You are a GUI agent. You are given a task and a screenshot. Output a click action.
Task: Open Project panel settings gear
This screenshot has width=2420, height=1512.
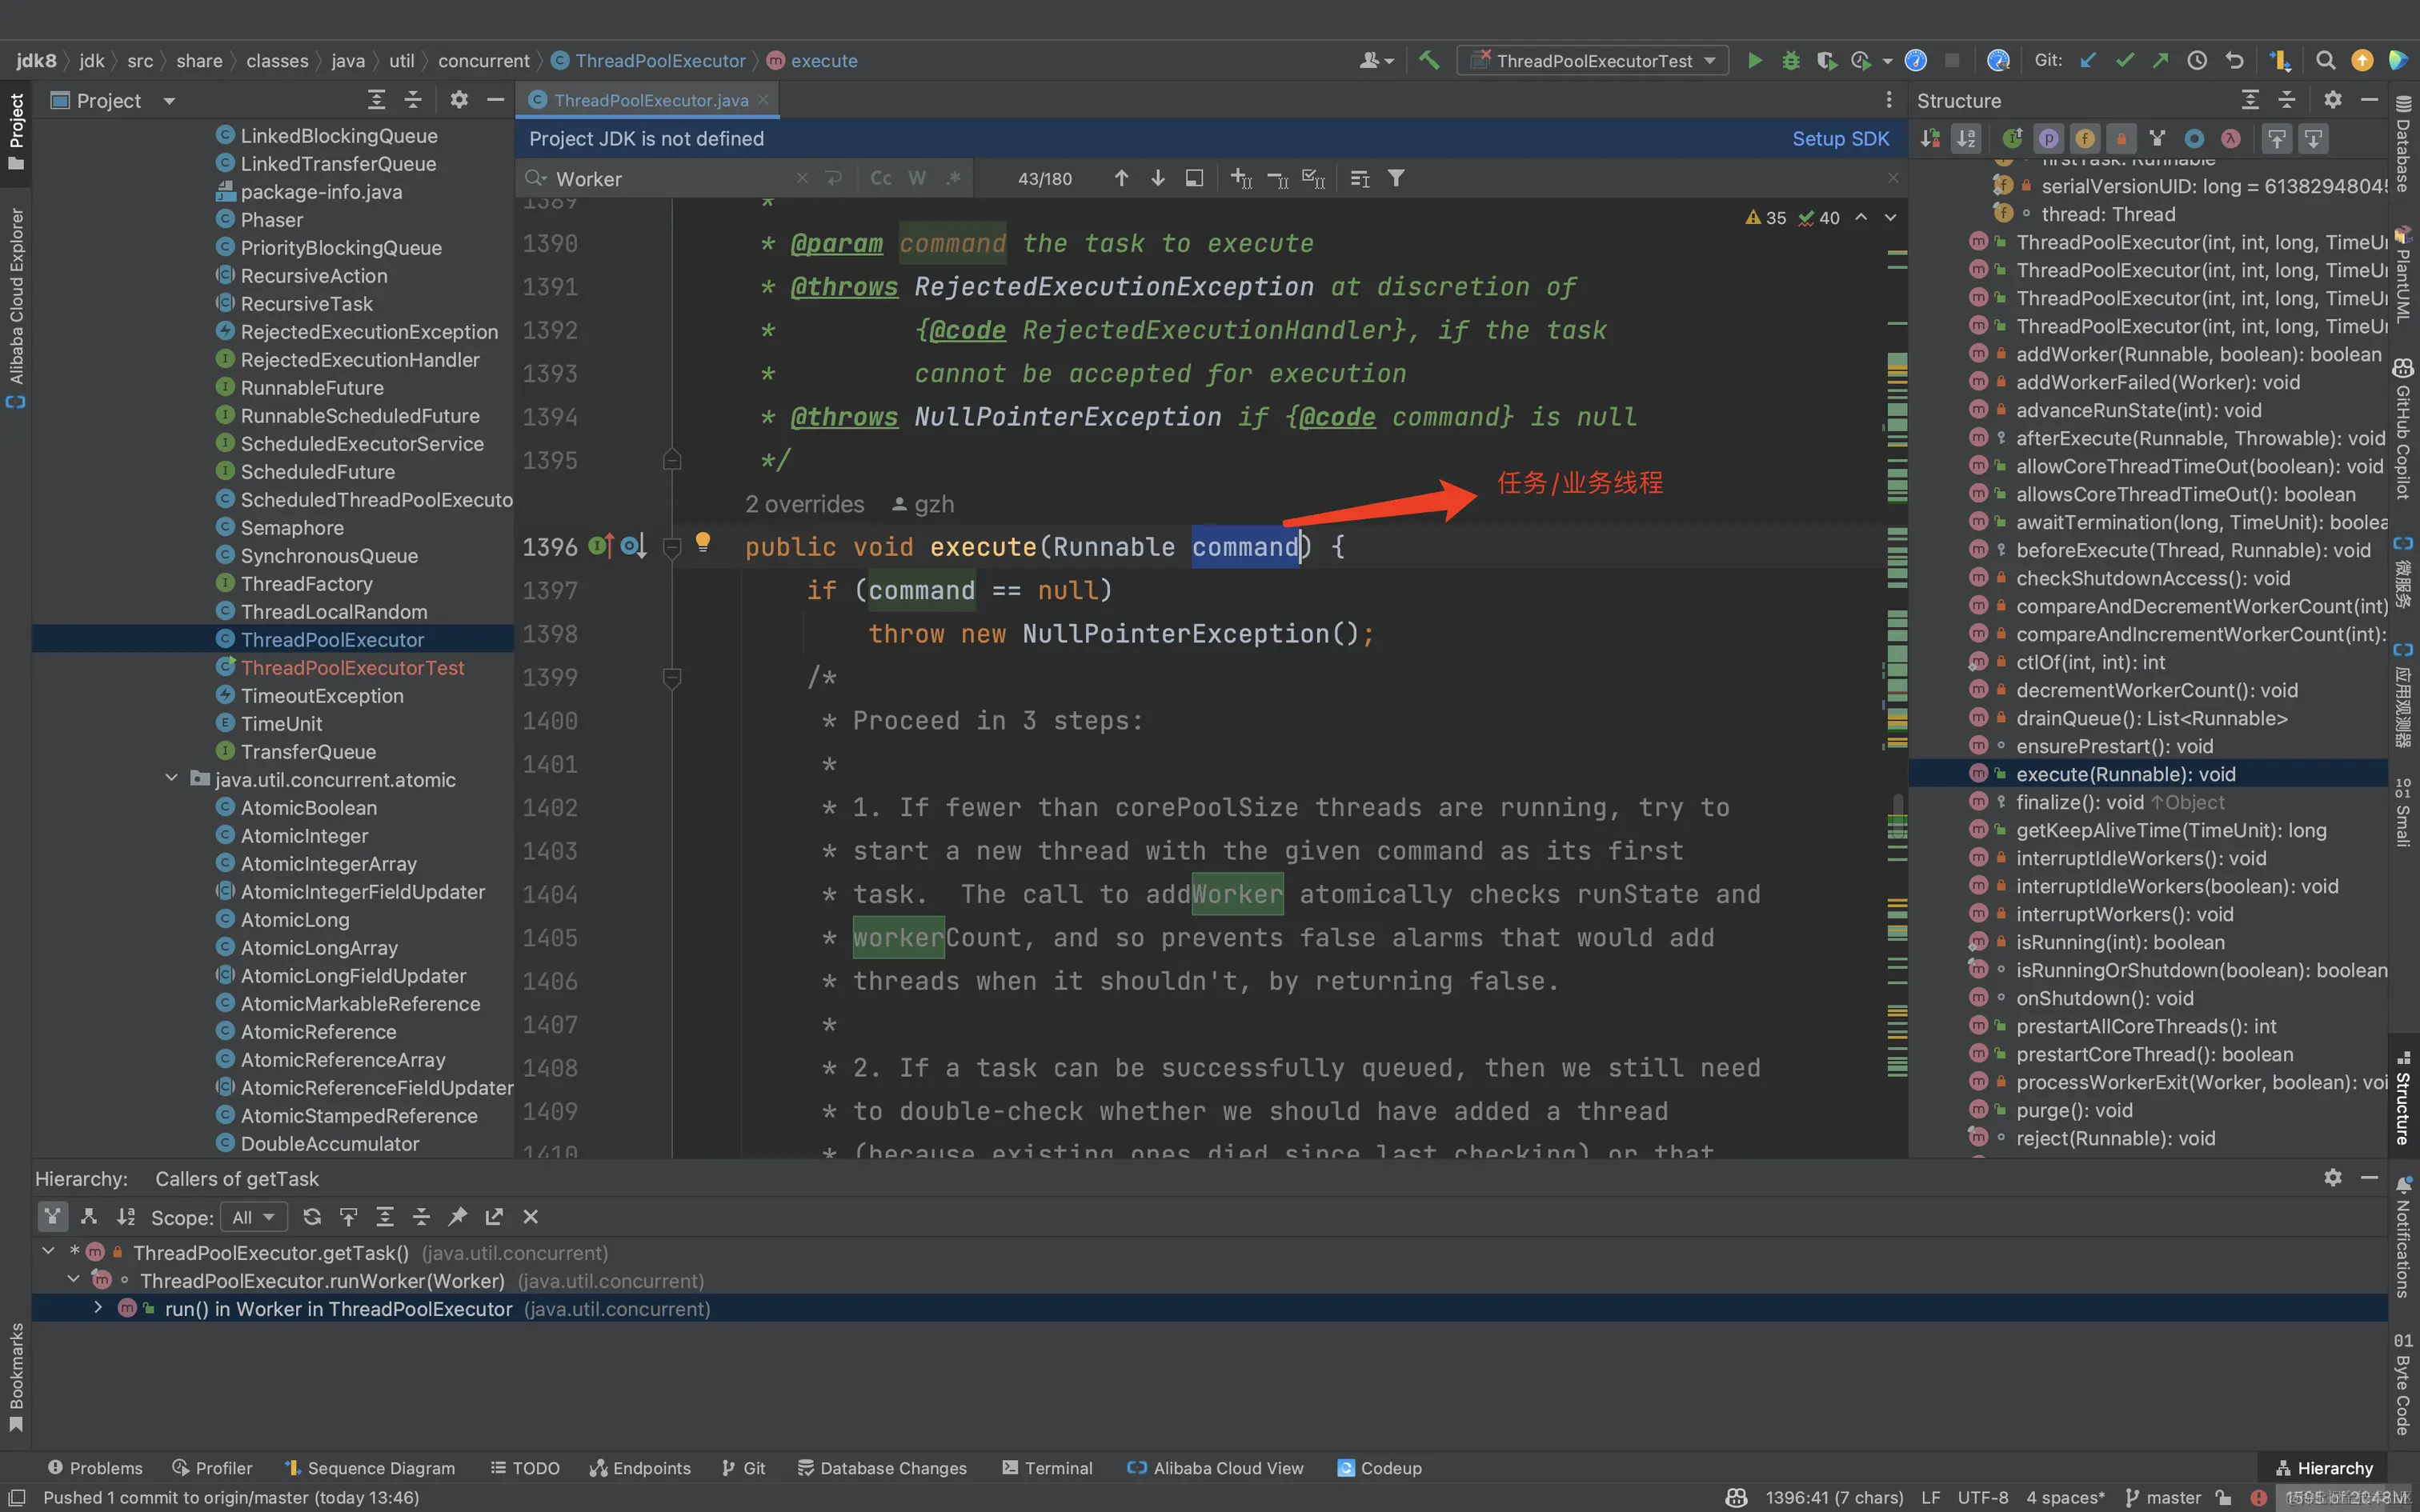coord(459,100)
